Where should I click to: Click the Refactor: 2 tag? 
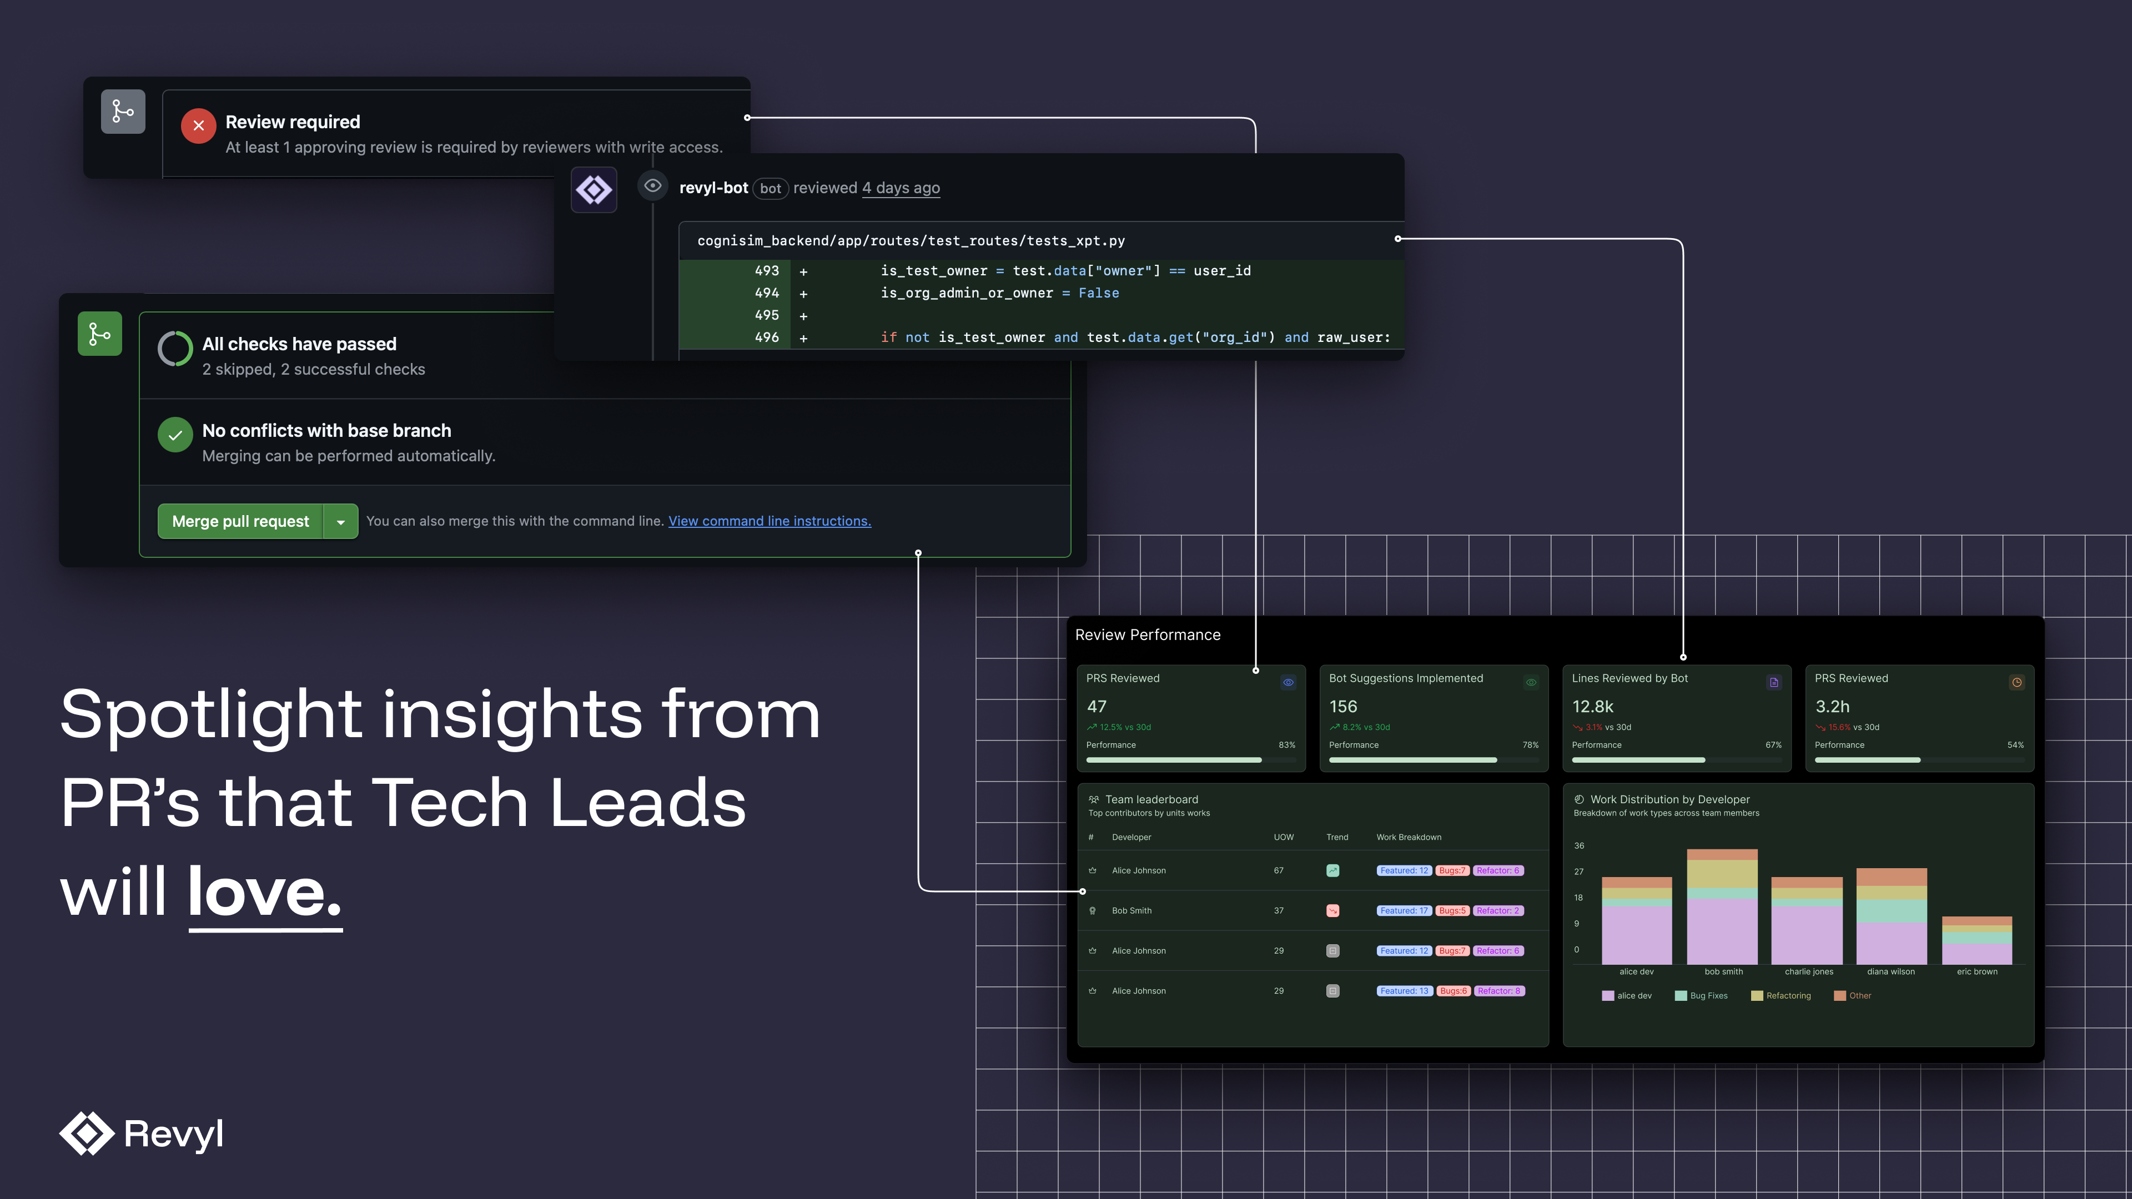pos(1498,910)
